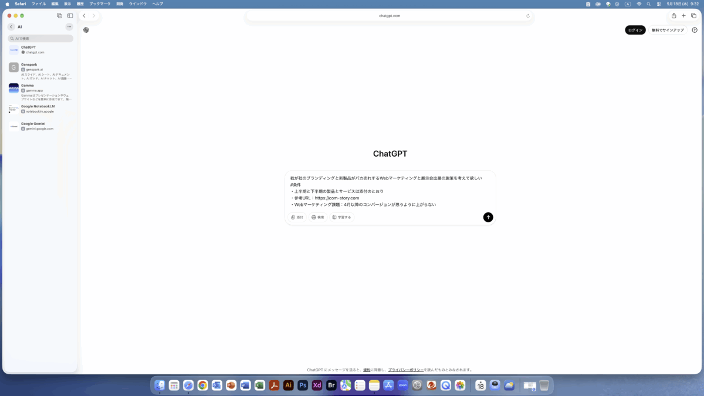Image resolution: width=704 pixels, height=396 pixels.
Task: Open the help question mark icon
Action: click(x=695, y=30)
